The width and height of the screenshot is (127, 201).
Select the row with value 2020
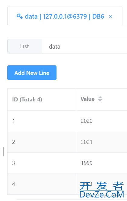[x=67, y=121]
